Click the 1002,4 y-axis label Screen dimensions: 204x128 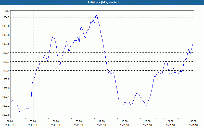pos(6,97)
